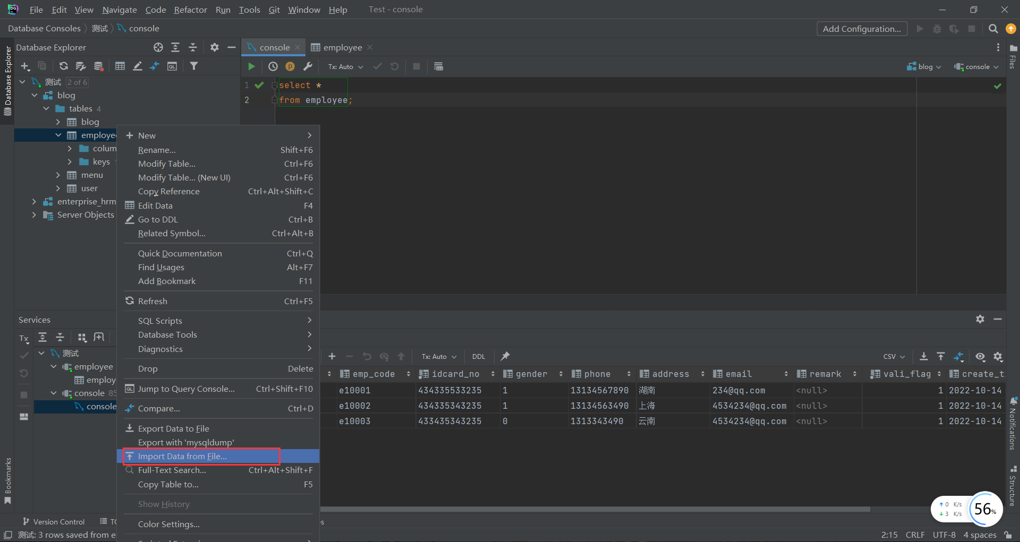Select cell with email 234@qq.com
This screenshot has height=542, width=1020.
[752, 390]
